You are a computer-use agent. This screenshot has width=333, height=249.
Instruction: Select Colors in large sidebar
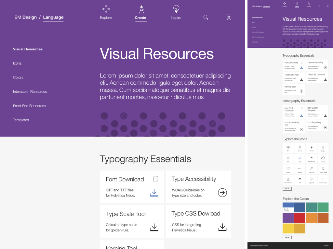pyautogui.click(x=18, y=77)
